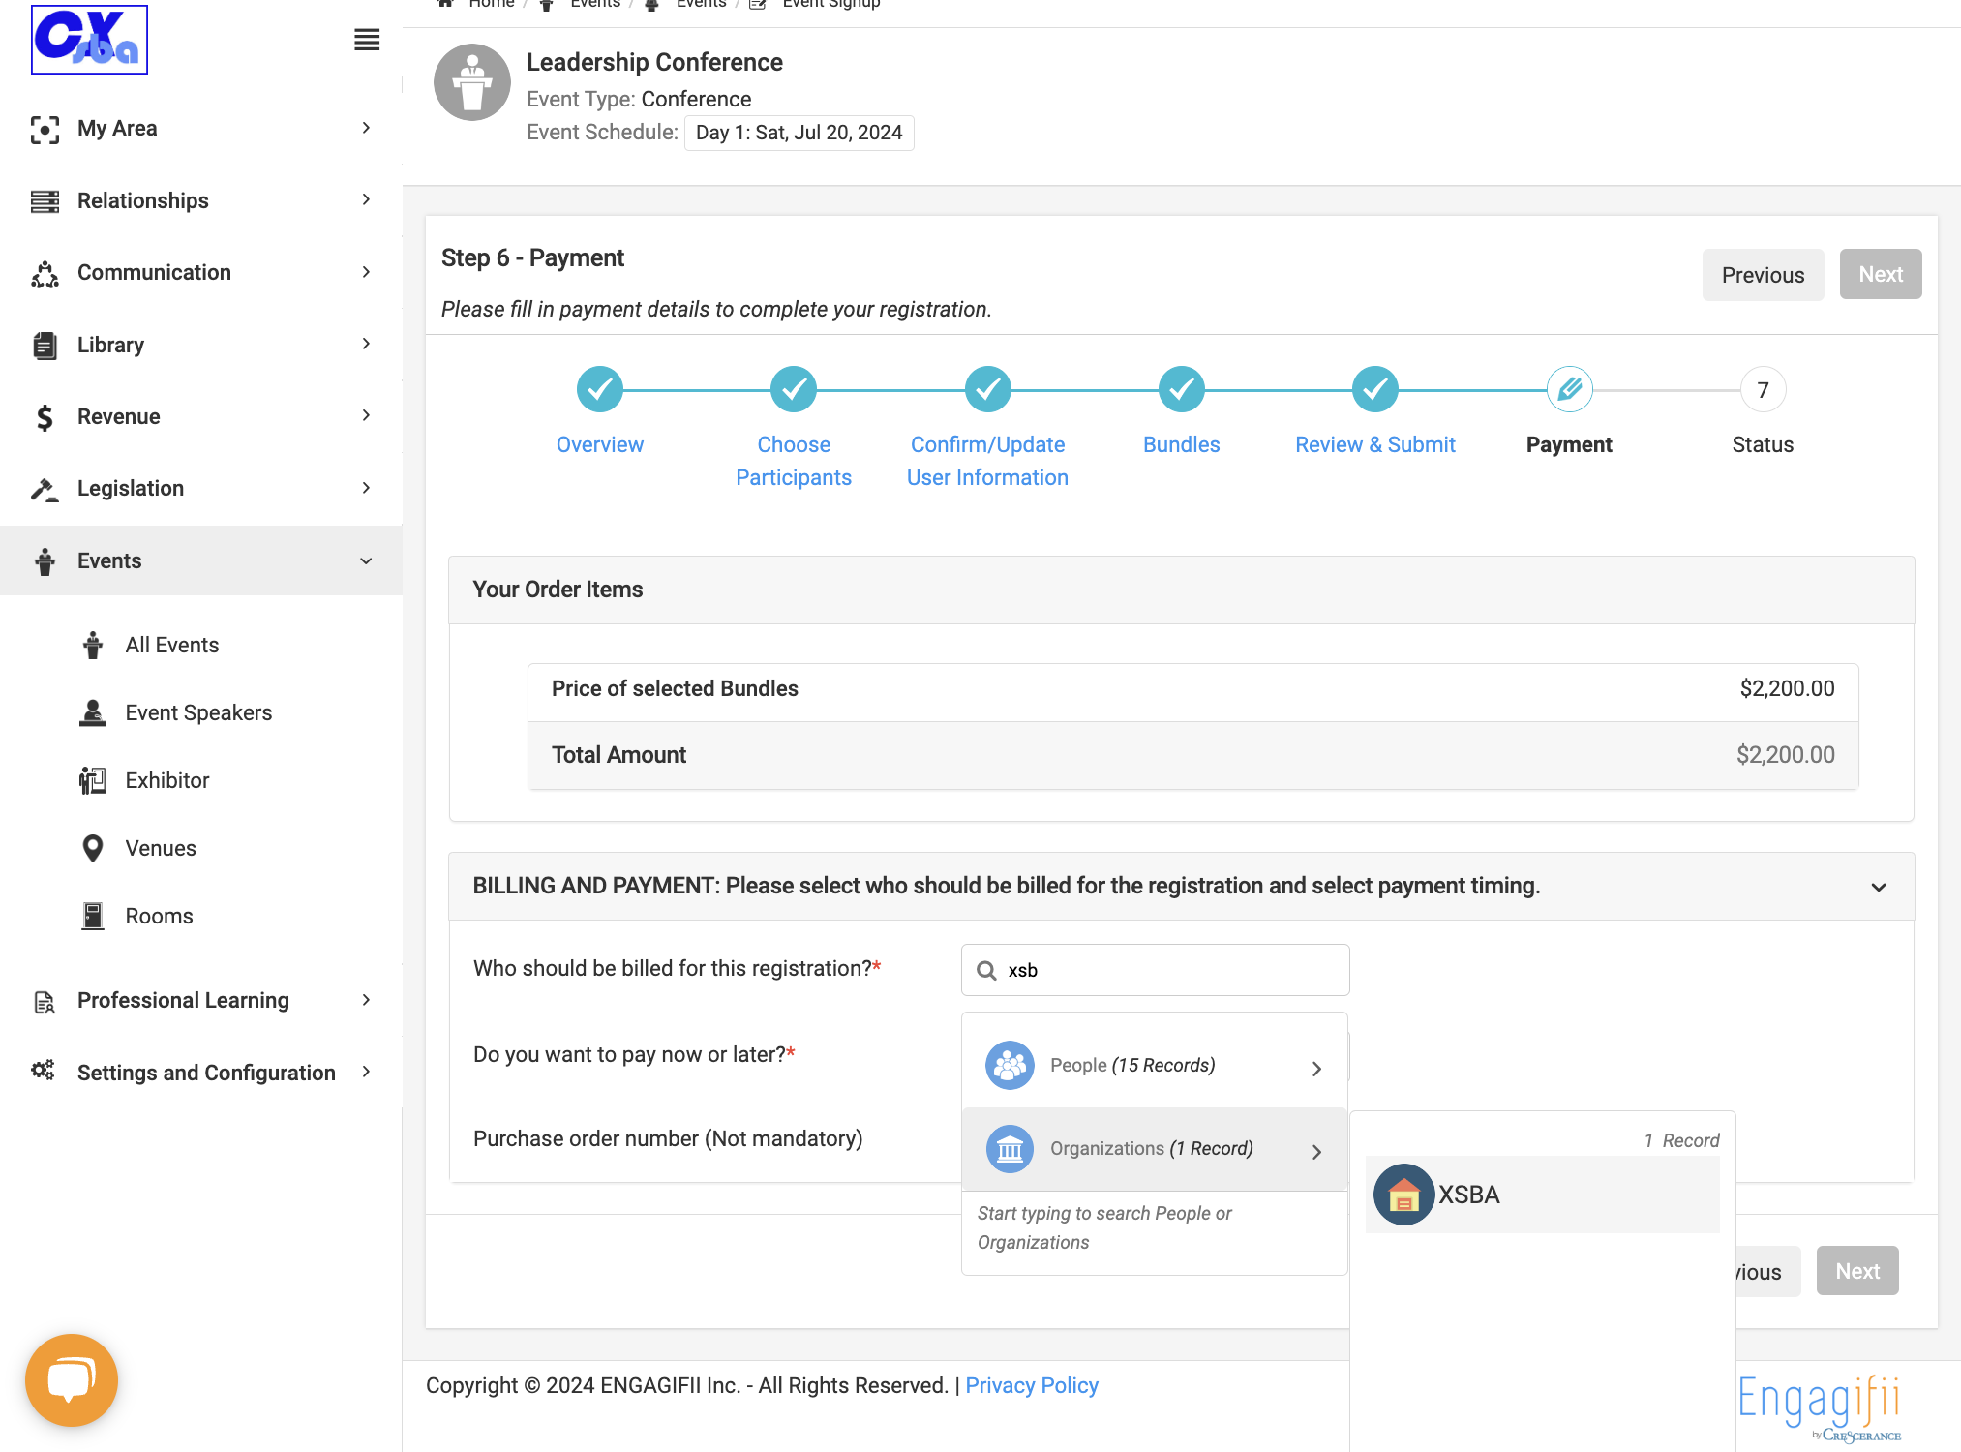This screenshot has width=1961, height=1452.
Task: Click the Organizations building icon
Action: coord(1010,1149)
